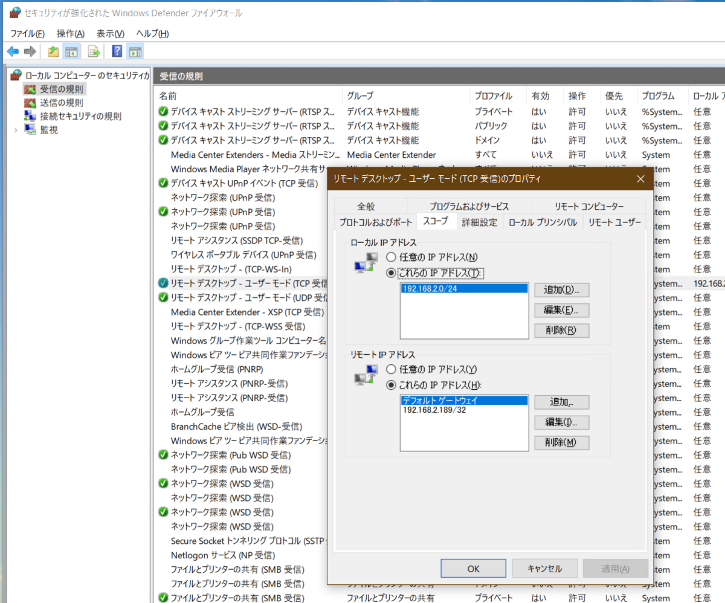Select リモート アシスタンス (SSDP TCP-受信) rule
The width and height of the screenshot is (725, 603).
[237, 240]
